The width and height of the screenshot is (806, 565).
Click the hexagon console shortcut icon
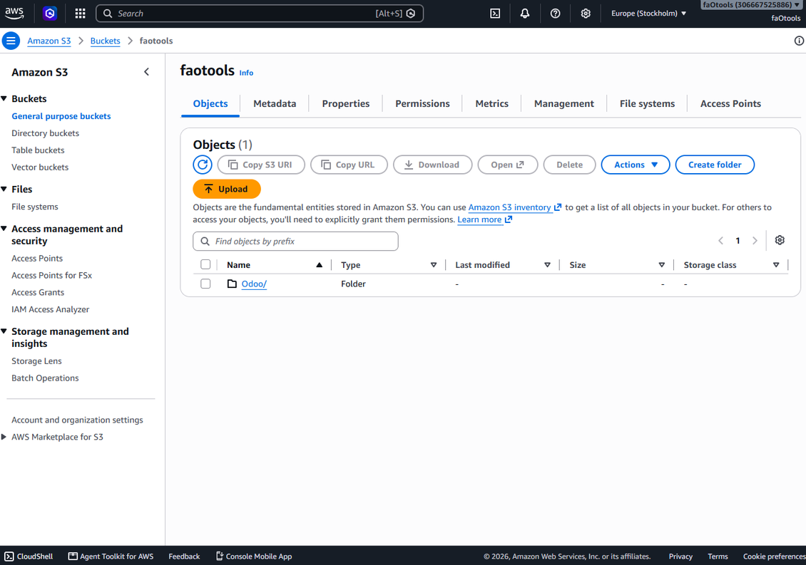(x=50, y=14)
